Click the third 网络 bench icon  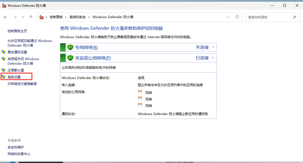(140, 105)
